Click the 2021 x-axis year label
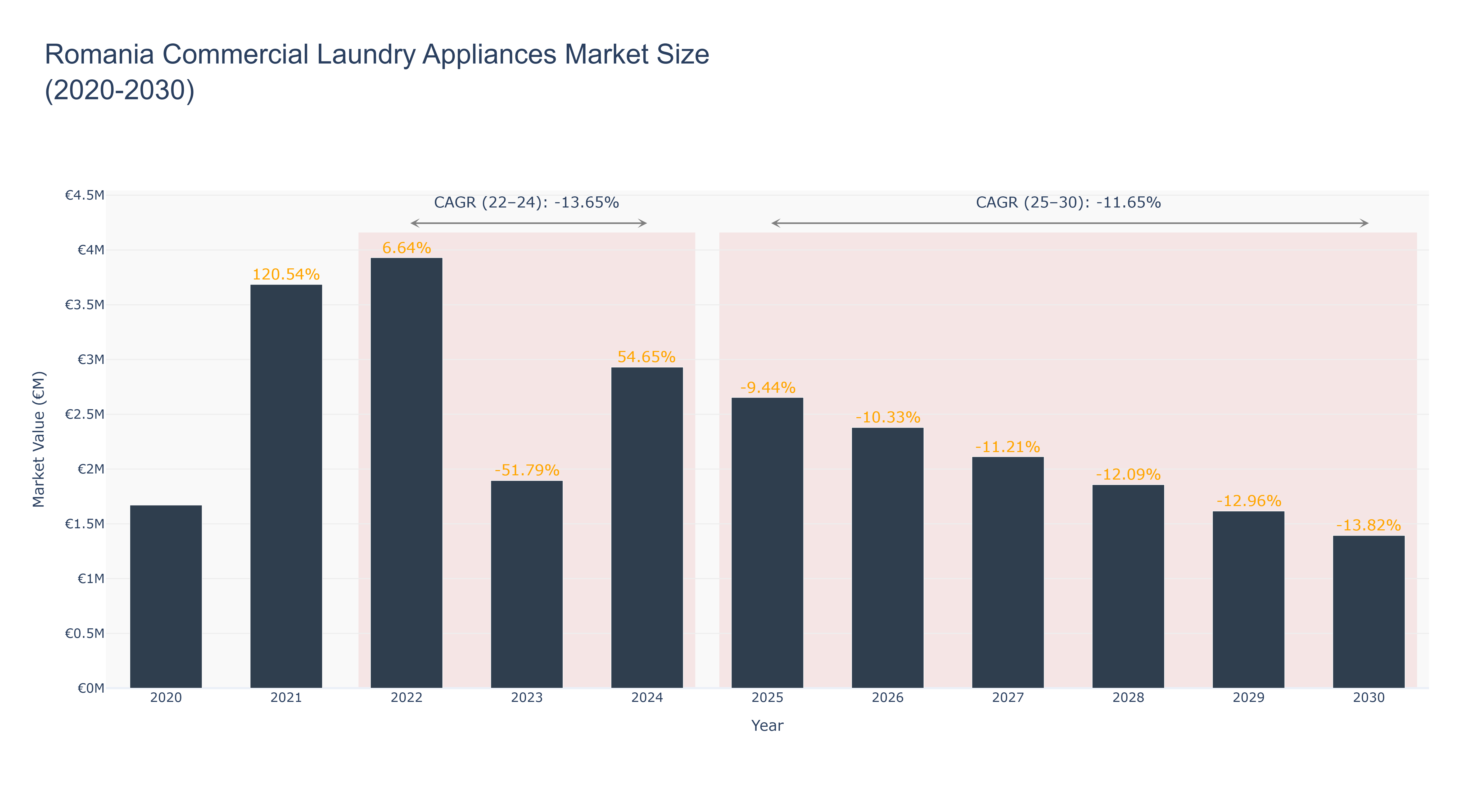The image size is (1482, 794). click(286, 698)
